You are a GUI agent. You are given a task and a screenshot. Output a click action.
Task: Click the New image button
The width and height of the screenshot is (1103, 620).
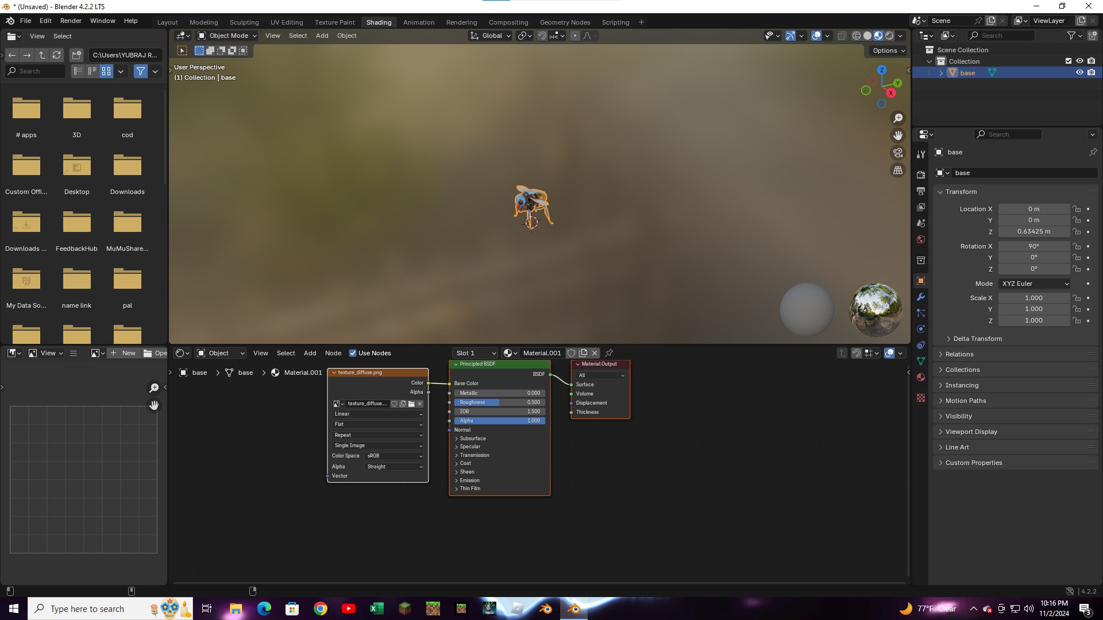pos(123,353)
